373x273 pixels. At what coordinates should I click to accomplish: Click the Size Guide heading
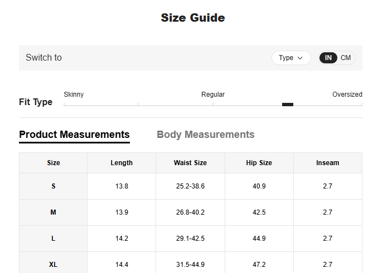[x=193, y=18]
